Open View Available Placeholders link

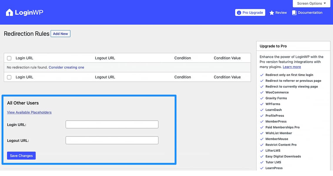(x=29, y=112)
